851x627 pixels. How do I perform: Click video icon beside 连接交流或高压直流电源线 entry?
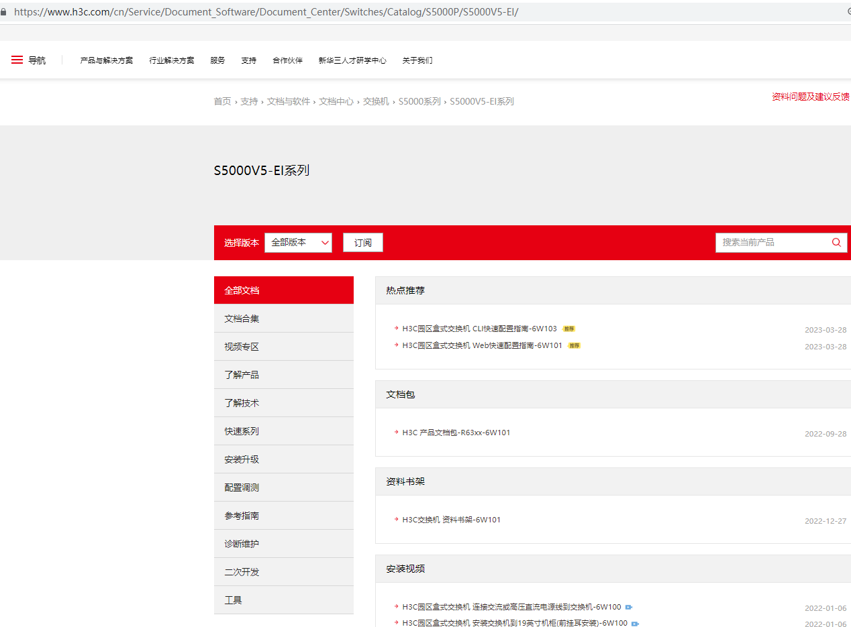(629, 608)
